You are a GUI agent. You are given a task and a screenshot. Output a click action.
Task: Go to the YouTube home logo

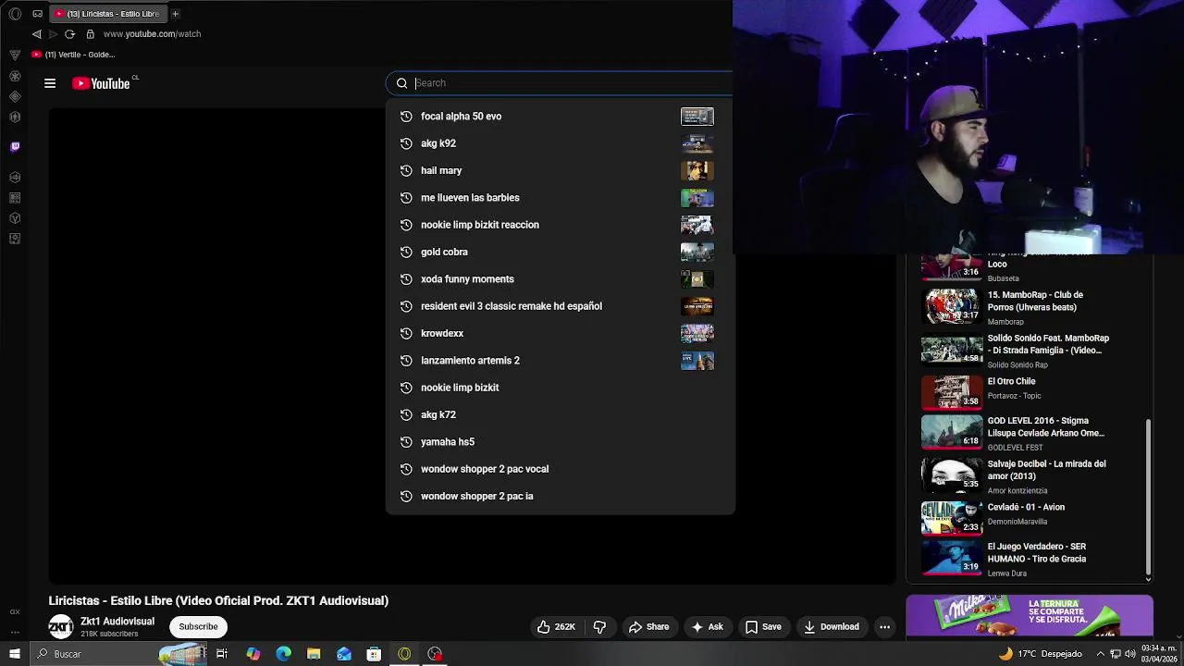coord(101,83)
